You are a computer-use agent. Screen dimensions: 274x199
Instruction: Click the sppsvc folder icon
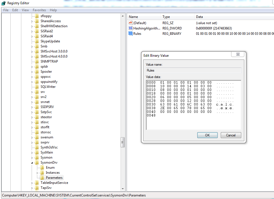[x=37, y=77]
